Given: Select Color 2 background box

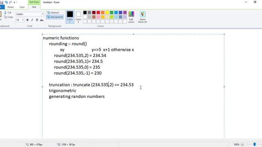Looking at the screenshot, I should (78, 17).
